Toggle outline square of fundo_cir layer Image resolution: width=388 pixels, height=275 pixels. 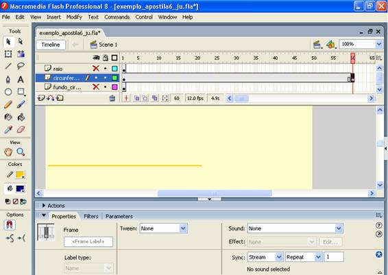point(114,87)
